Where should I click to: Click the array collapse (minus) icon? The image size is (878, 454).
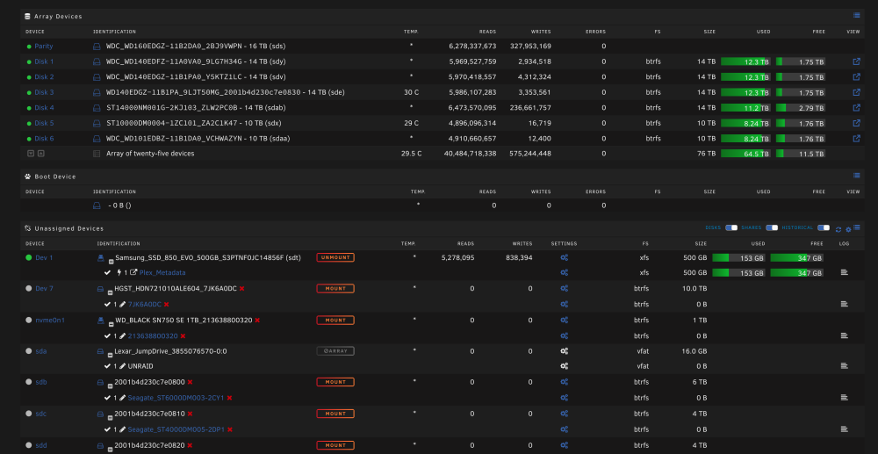coord(31,154)
